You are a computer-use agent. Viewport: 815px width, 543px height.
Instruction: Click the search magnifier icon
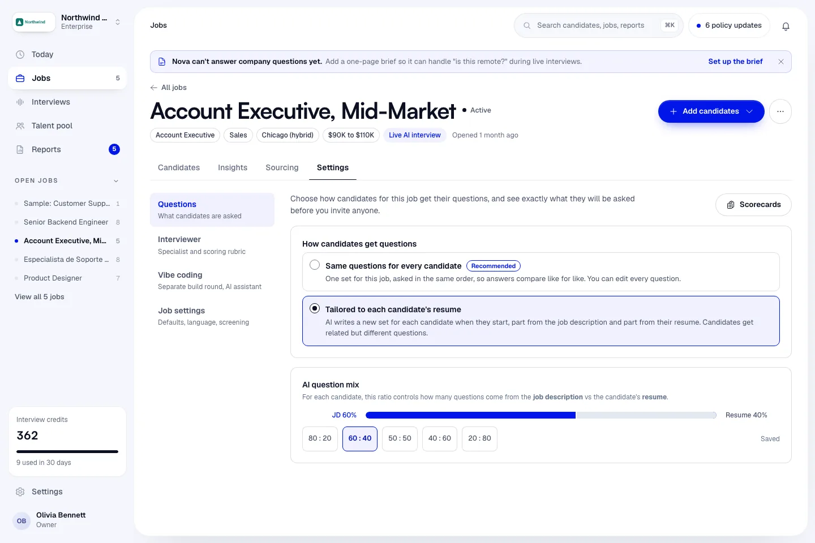tap(527, 25)
